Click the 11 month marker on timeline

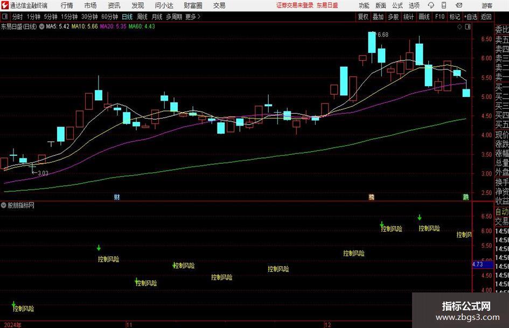pyautogui.click(x=129, y=325)
